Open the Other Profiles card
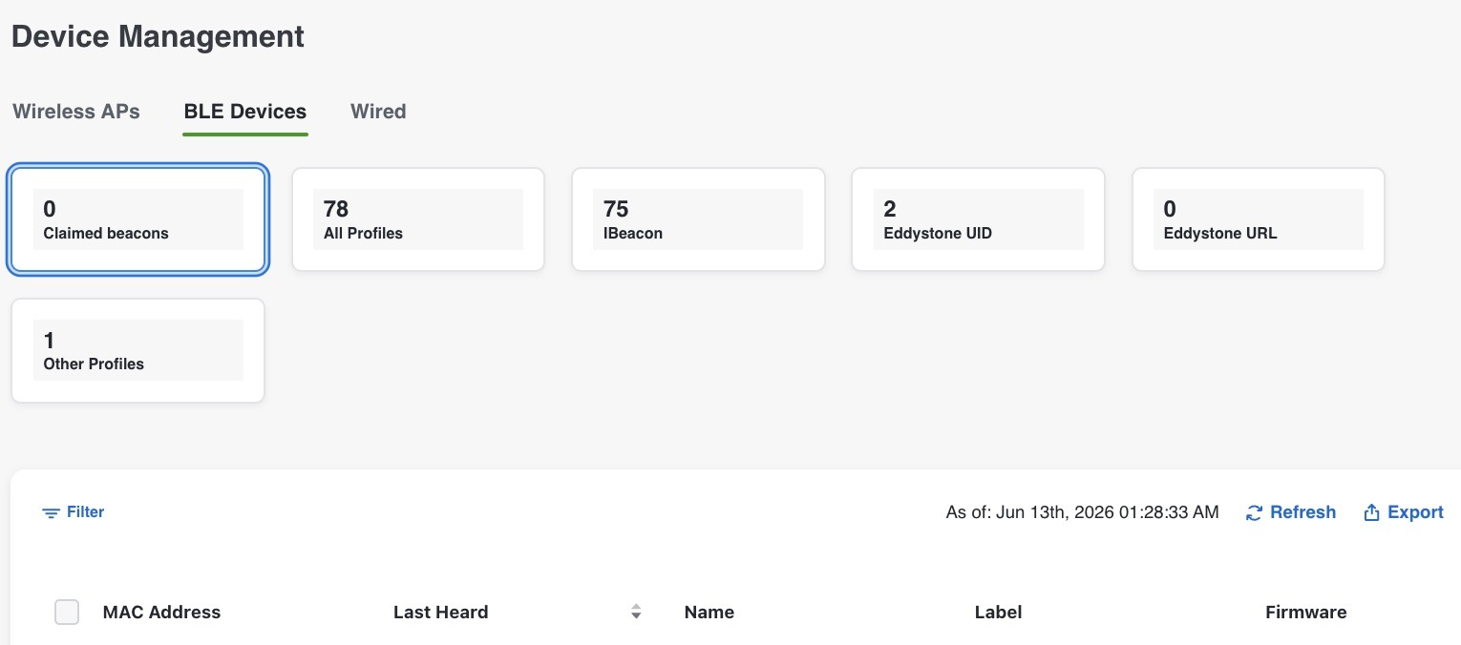The width and height of the screenshot is (1461, 645). pyautogui.click(x=138, y=350)
